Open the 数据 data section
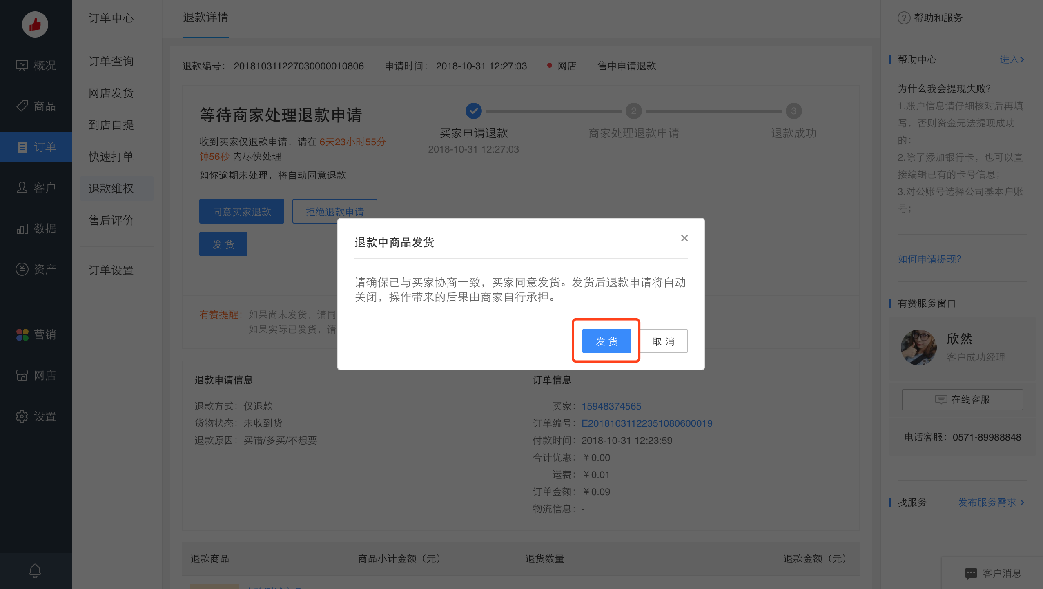Image resolution: width=1043 pixels, height=589 pixels. (x=36, y=228)
